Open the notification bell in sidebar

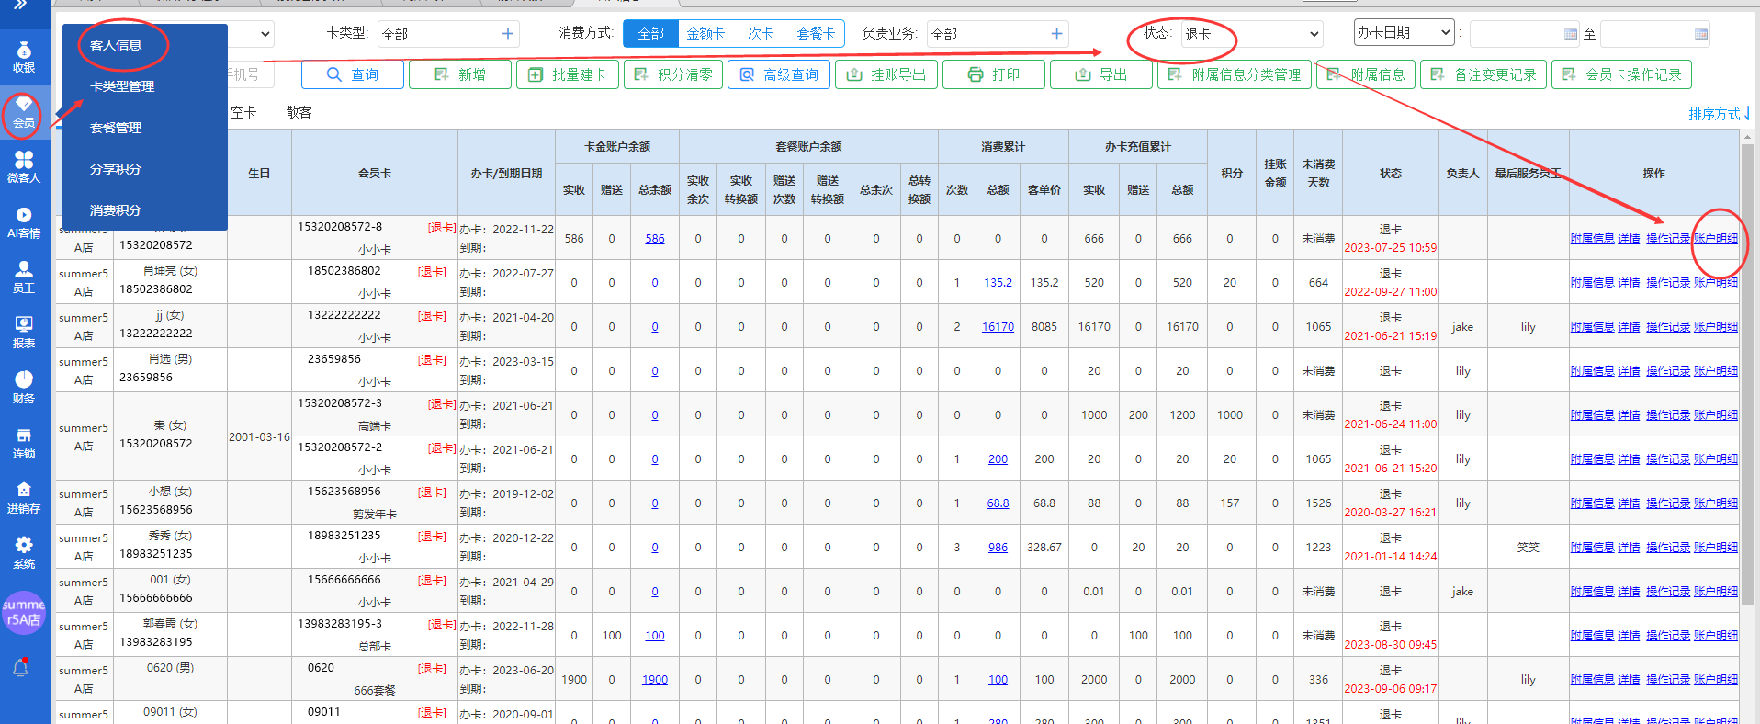[20, 668]
